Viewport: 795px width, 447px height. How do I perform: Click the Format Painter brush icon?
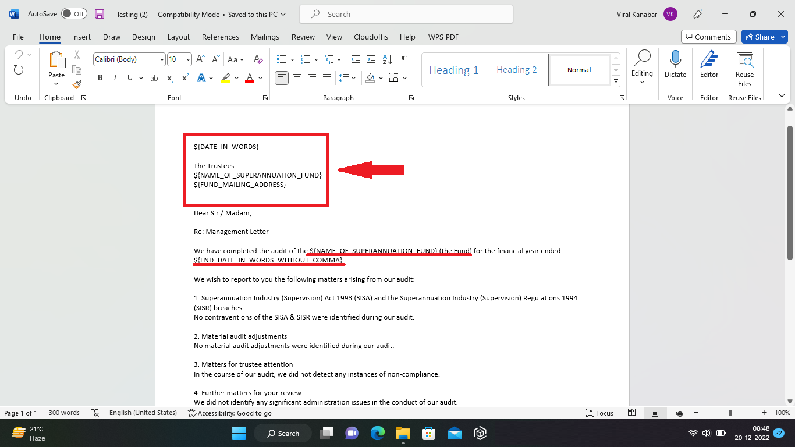tap(77, 84)
